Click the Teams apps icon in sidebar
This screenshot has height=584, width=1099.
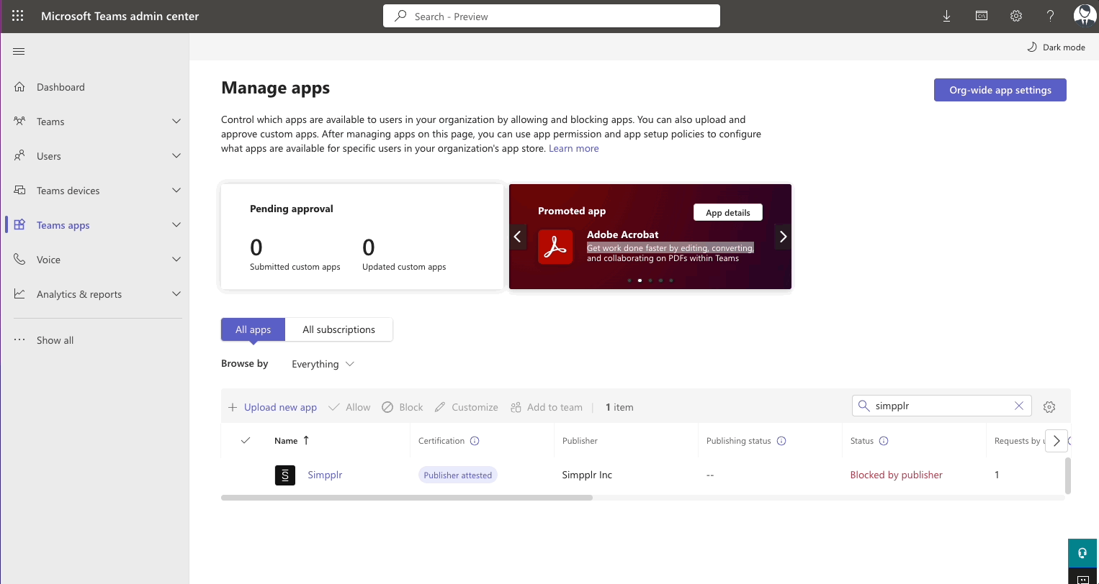click(19, 225)
